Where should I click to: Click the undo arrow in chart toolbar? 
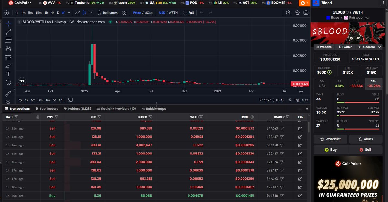[202, 13]
